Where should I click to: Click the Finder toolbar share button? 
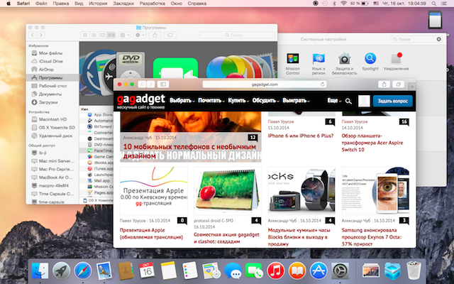pos(155,35)
